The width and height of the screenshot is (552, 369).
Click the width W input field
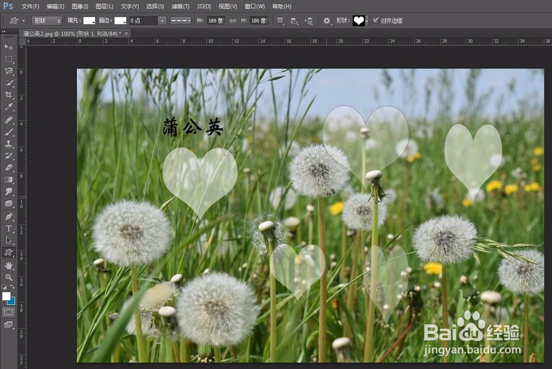[216, 21]
